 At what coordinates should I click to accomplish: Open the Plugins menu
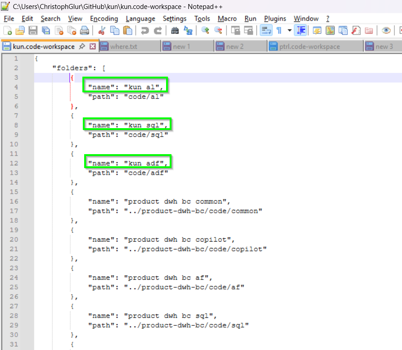coord(275,19)
